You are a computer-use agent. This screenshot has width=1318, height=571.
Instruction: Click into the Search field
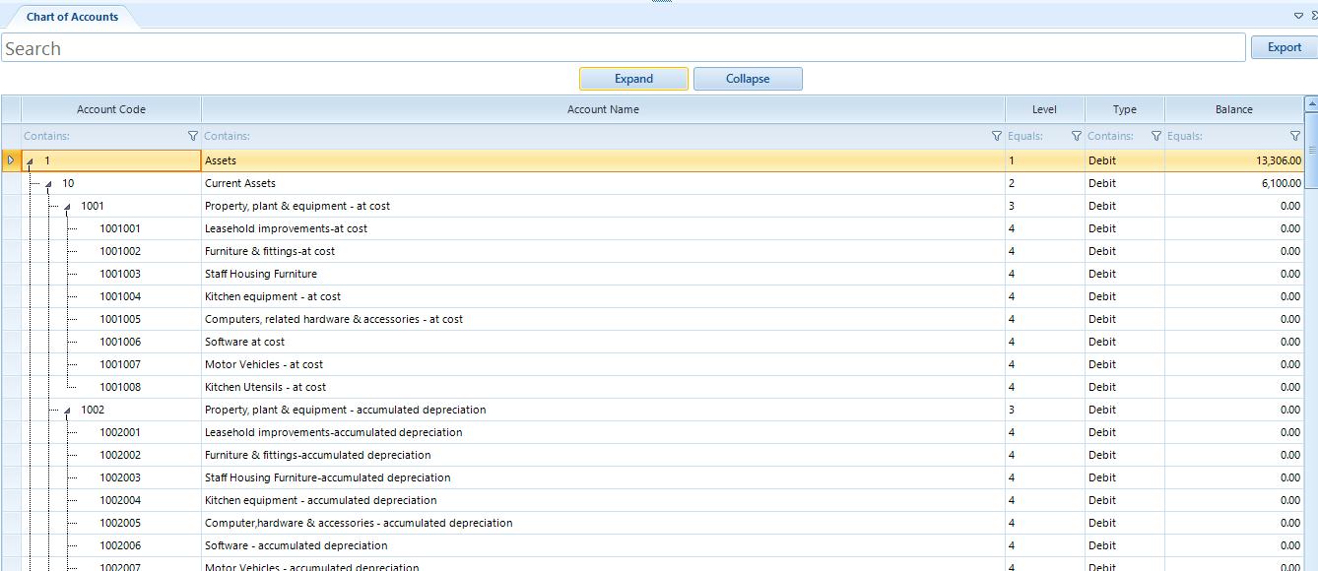click(x=623, y=48)
